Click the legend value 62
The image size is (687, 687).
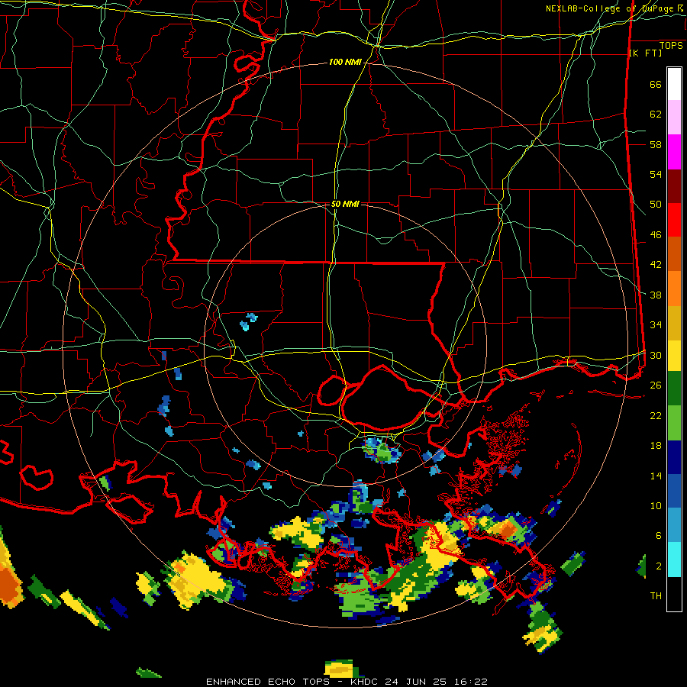coord(656,114)
